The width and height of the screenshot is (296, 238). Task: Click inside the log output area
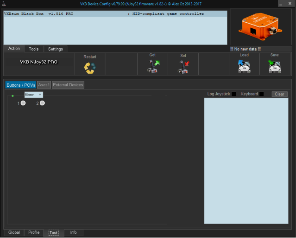pyautogui.click(x=246, y=161)
